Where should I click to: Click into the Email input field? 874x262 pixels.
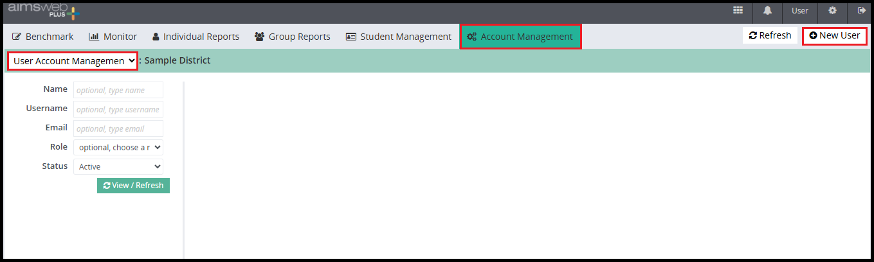point(118,128)
